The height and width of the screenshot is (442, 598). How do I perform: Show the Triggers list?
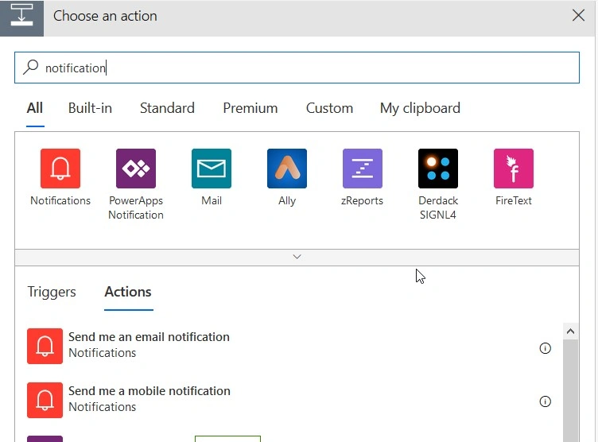coord(52,292)
